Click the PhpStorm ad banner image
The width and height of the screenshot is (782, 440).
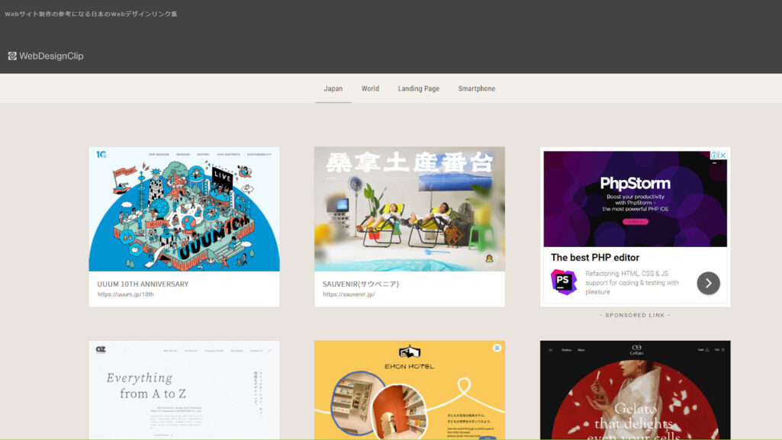pos(635,199)
